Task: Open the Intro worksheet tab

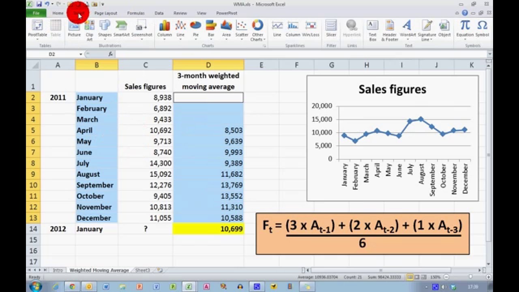Action: [x=58, y=270]
